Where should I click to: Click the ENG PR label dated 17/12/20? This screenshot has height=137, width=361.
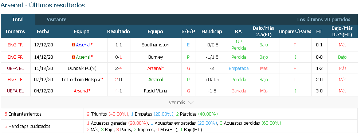point(15,45)
